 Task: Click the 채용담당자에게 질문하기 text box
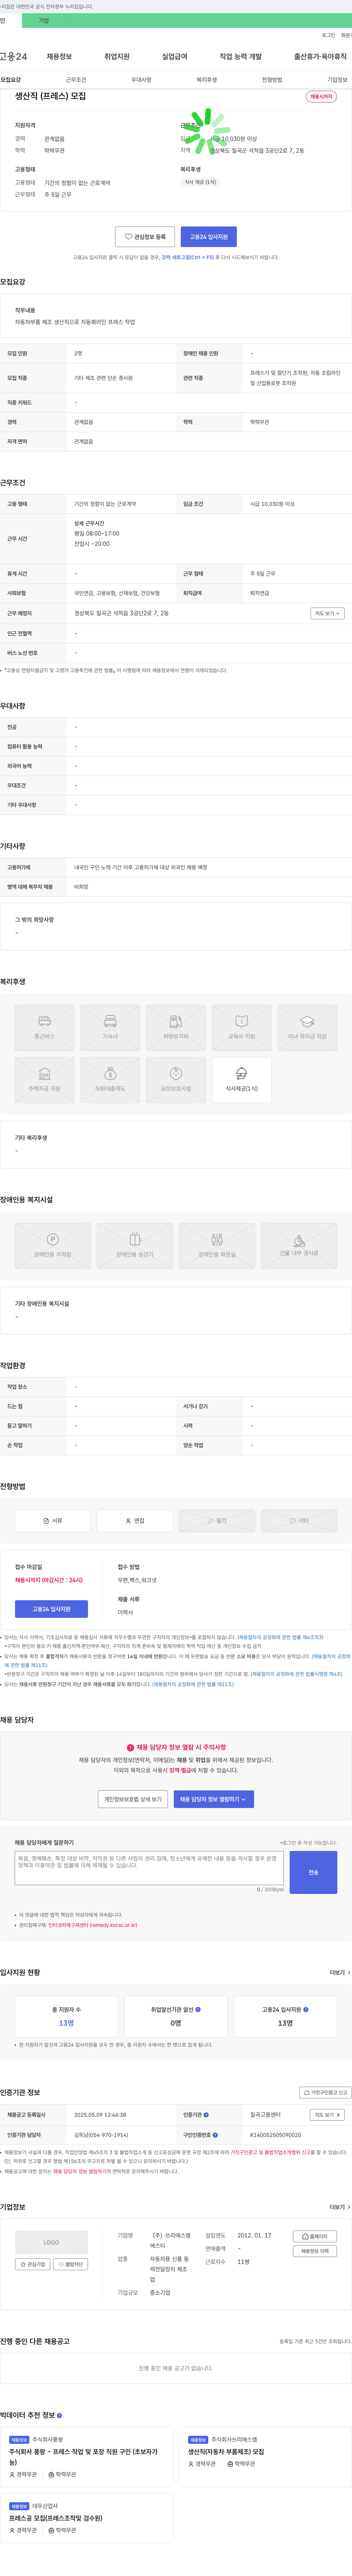[x=149, y=1867]
